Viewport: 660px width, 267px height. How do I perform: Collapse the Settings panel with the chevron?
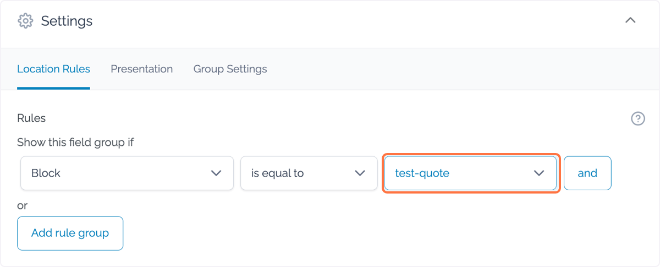click(x=630, y=21)
